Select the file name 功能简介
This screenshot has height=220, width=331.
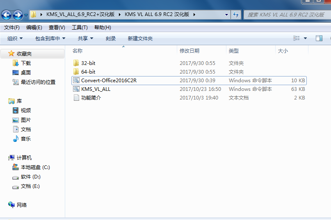(91, 98)
